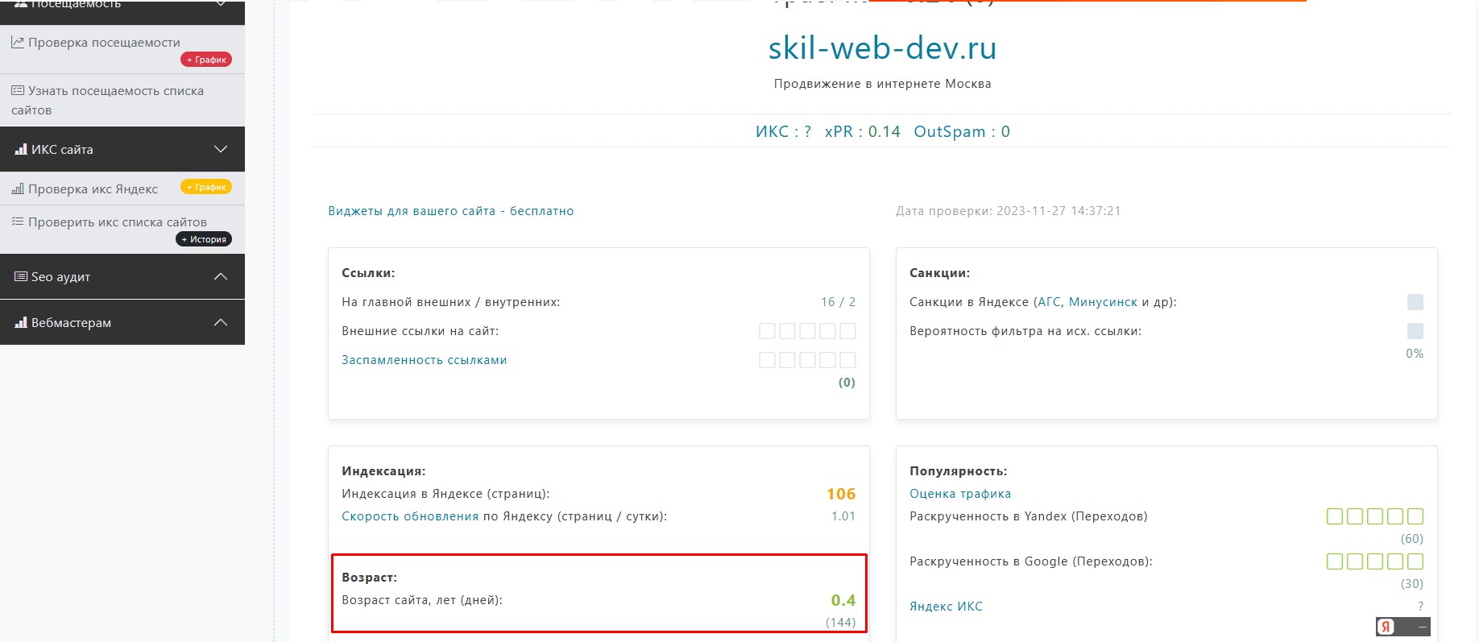Click the ИКС : ? metric
Screen dimensions: 1479x642
pos(783,131)
